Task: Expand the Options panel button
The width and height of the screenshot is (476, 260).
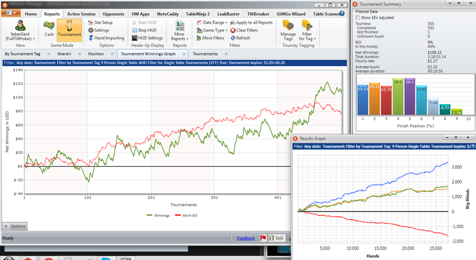Action: click(x=15, y=226)
